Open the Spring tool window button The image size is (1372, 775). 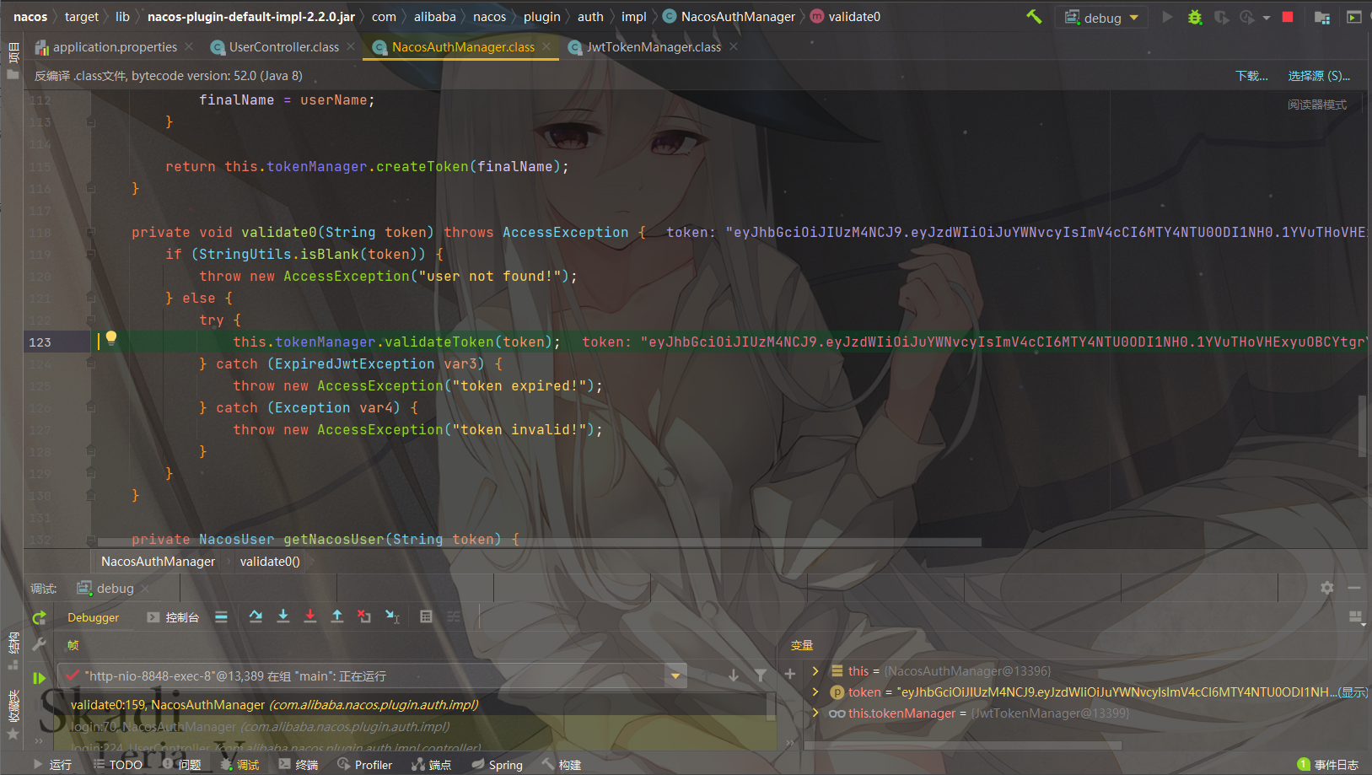click(498, 765)
